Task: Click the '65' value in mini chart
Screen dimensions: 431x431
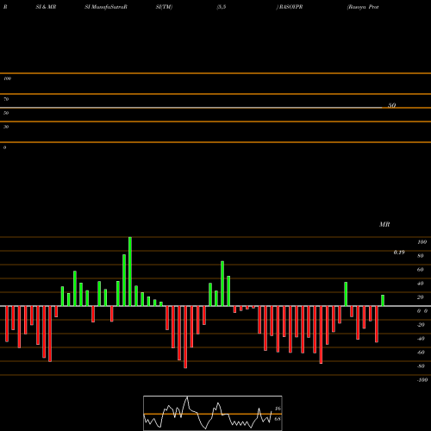Action: (x=278, y=419)
